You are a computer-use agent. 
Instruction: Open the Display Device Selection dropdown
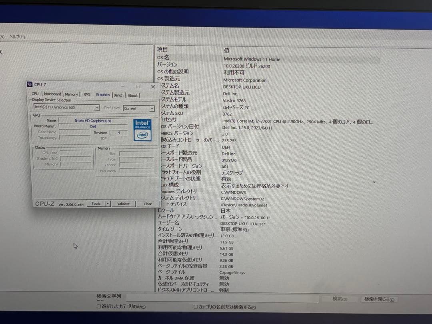(97, 108)
